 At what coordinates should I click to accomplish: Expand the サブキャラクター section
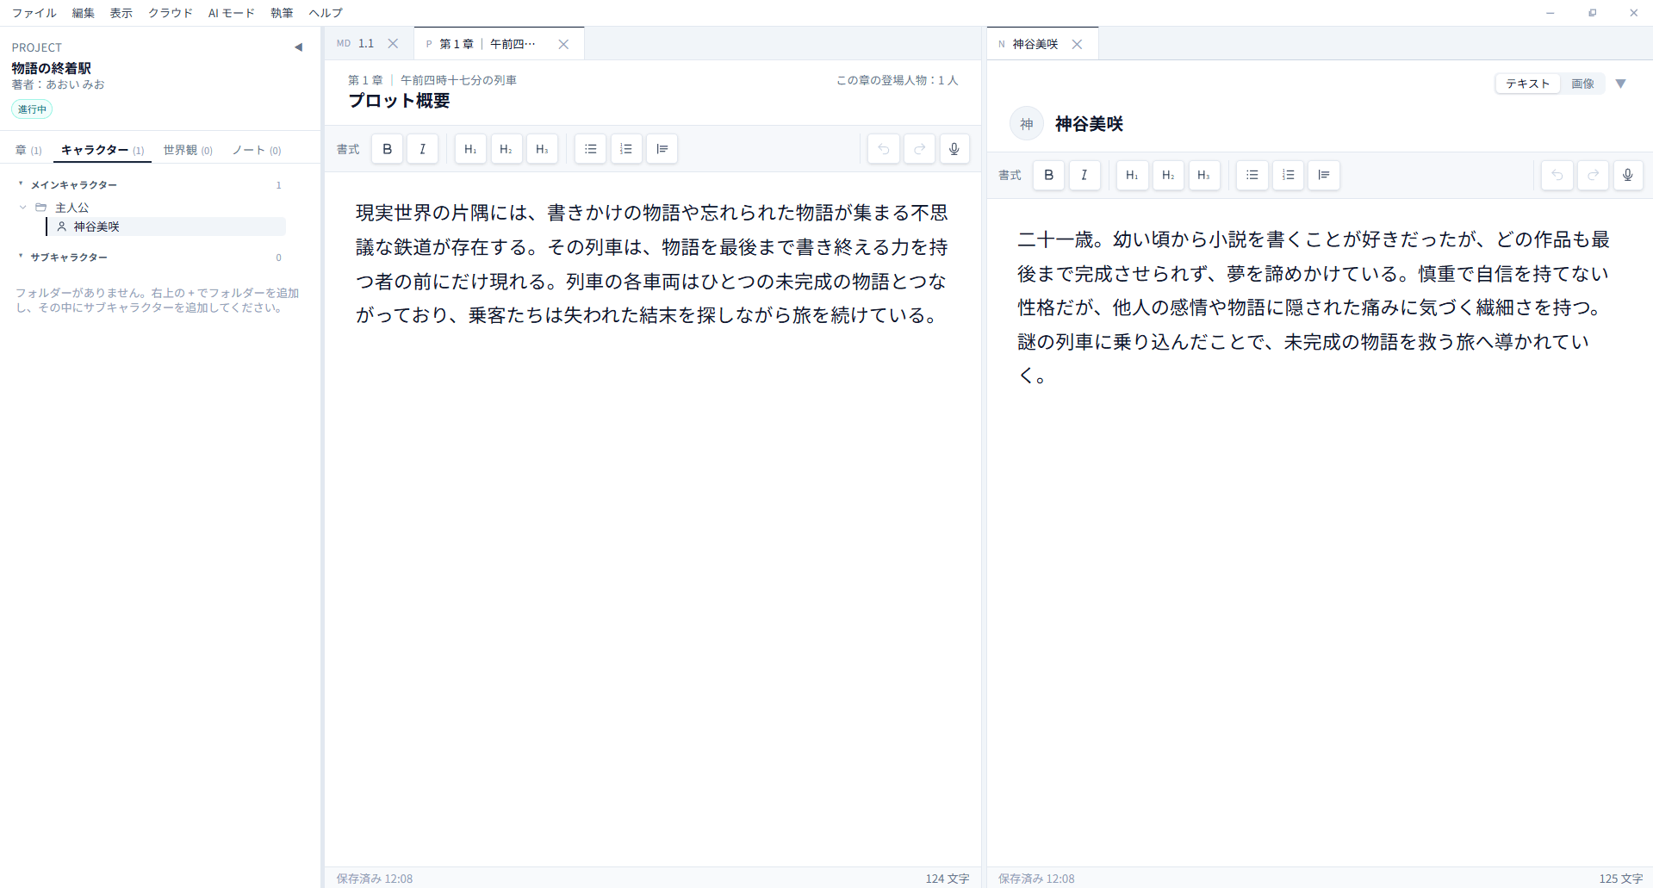21,257
